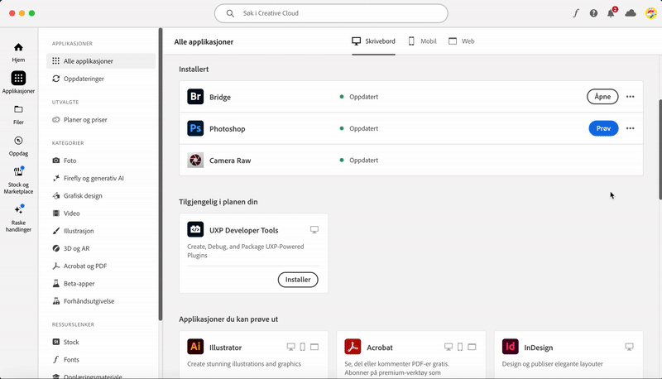The height and width of the screenshot is (379, 662).
Task: Click the UXP Developer Tools icon
Action: pos(195,229)
